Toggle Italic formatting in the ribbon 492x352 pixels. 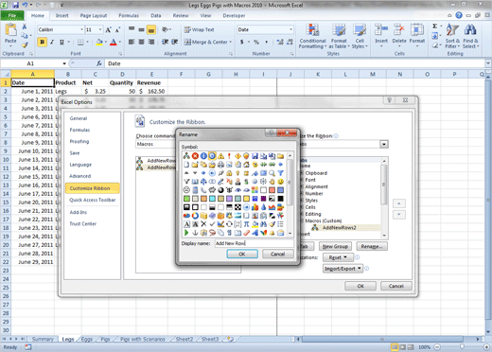[x=52, y=42]
